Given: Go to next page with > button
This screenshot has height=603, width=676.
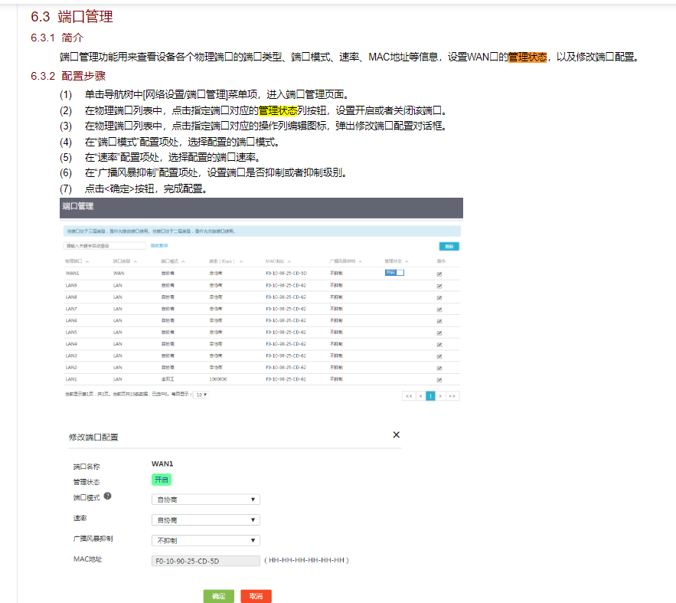Looking at the screenshot, I should click(x=440, y=396).
